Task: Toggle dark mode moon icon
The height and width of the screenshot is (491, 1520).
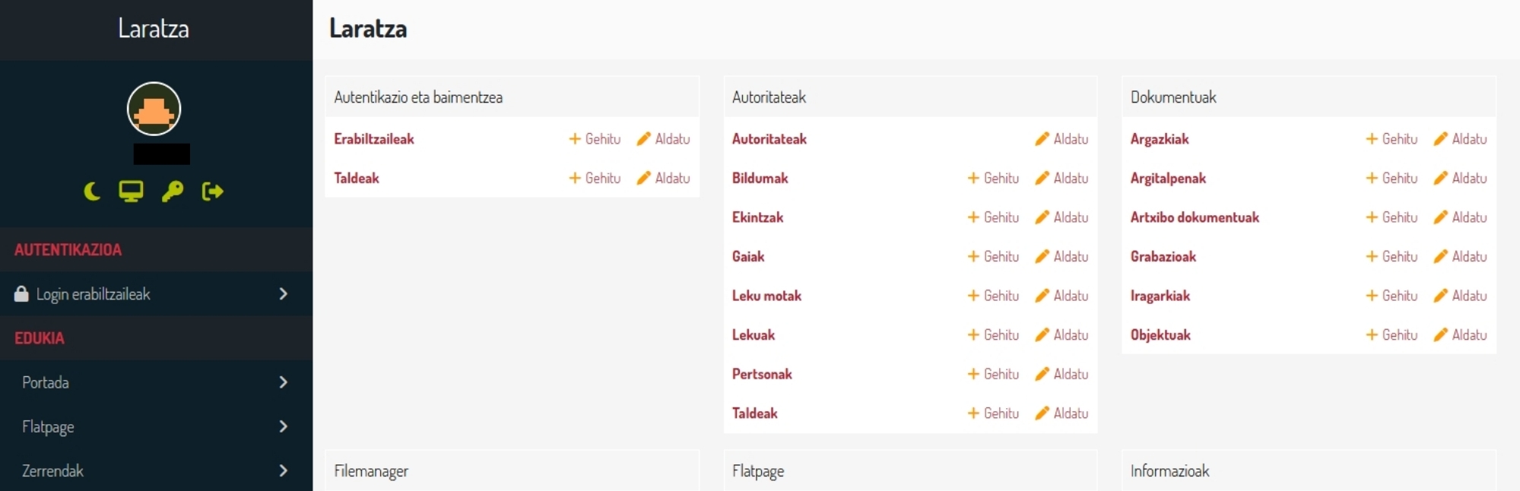Action: 92,192
